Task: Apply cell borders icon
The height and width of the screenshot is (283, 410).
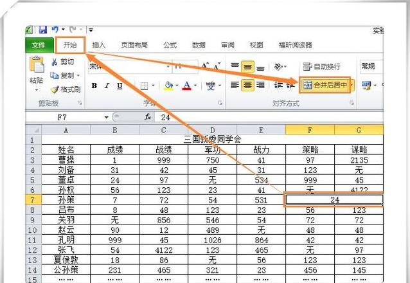Action: (x=144, y=86)
